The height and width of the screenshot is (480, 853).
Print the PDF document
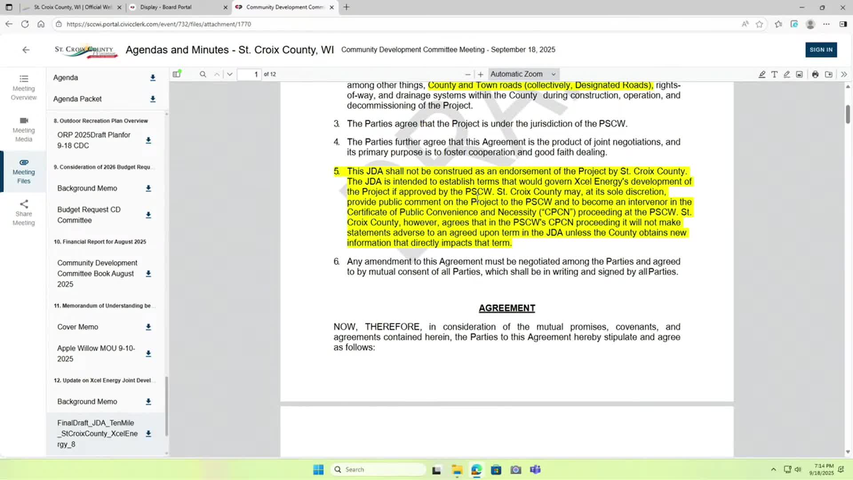click(815, 74)
